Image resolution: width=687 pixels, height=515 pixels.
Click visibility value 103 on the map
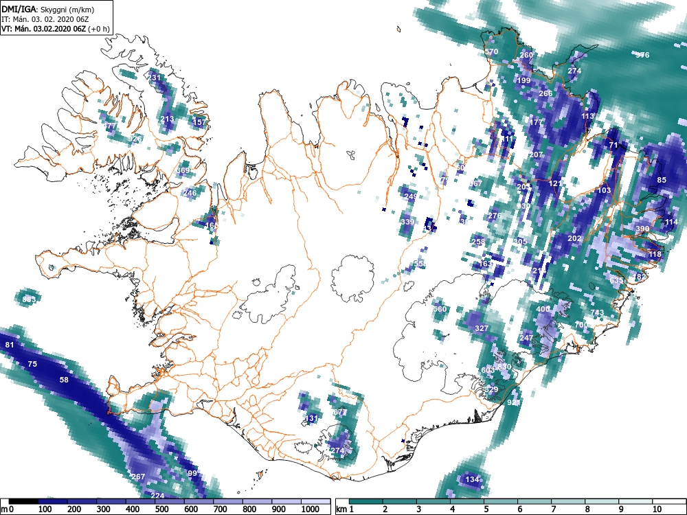(604, 190)
